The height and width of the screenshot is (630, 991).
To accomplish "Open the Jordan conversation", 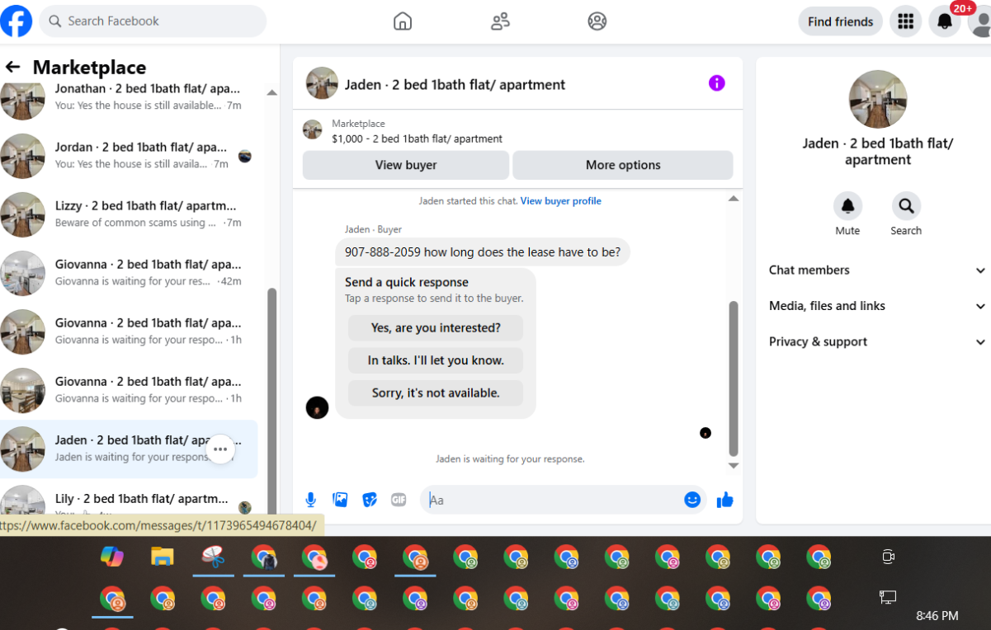I will (x=129, y=156).
